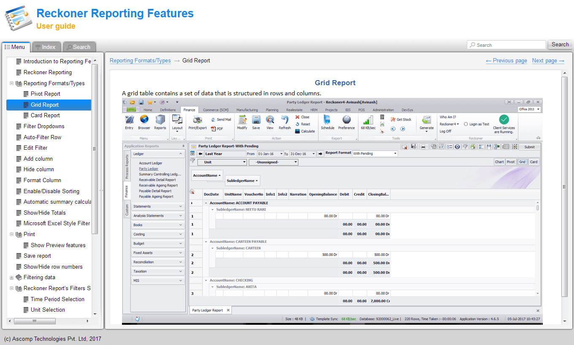Switch the report view to Pivot
This screenshot has height=345, width=574.
[x=511, y=162]
